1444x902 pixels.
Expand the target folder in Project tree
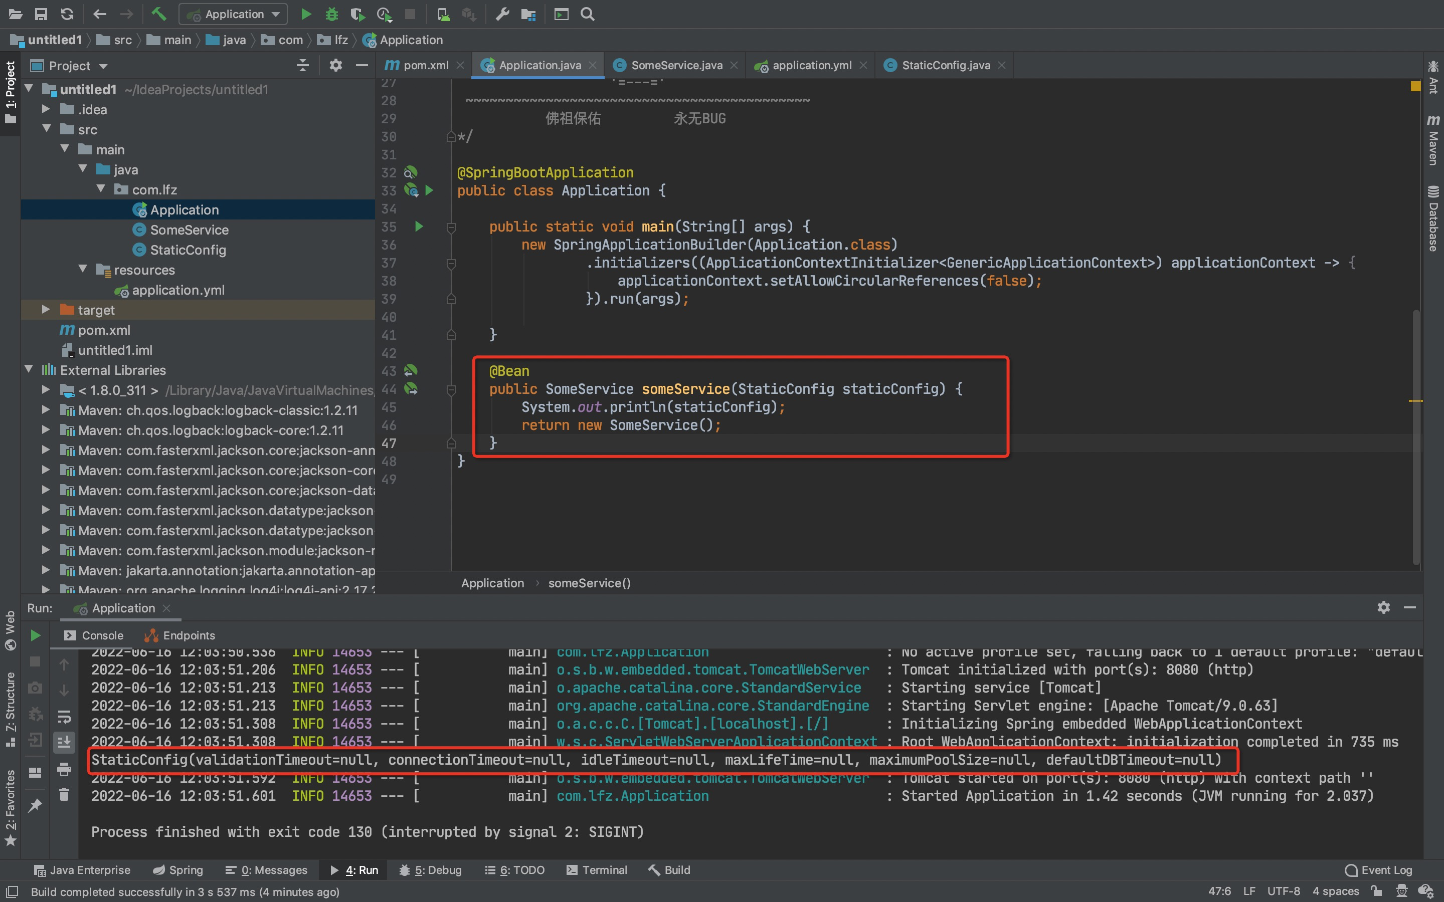(x=45, y=310)
